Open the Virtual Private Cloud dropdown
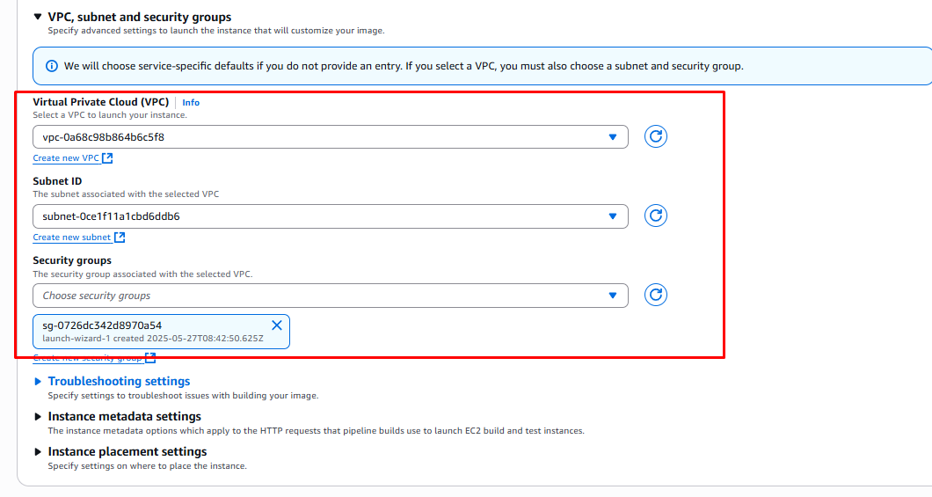932x497 pixels. point(330,137)
